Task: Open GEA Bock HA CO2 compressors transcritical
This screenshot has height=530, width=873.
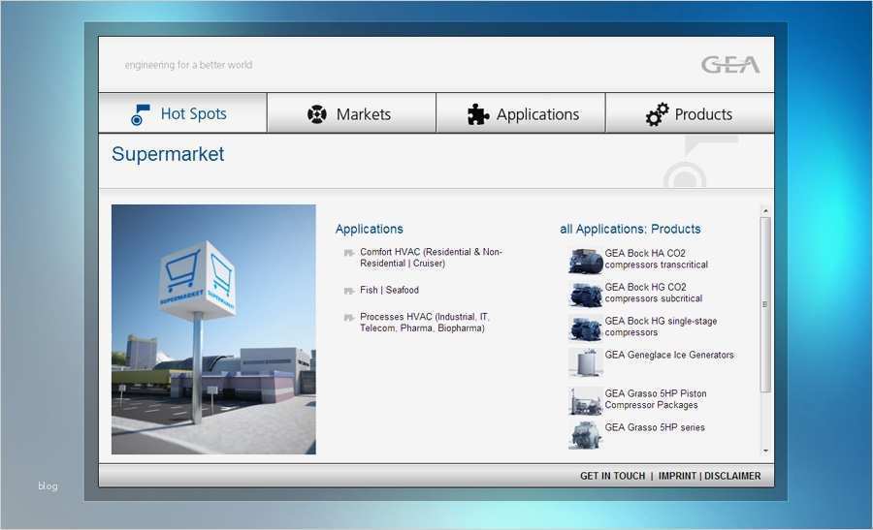Action: (x=657, y=259)
